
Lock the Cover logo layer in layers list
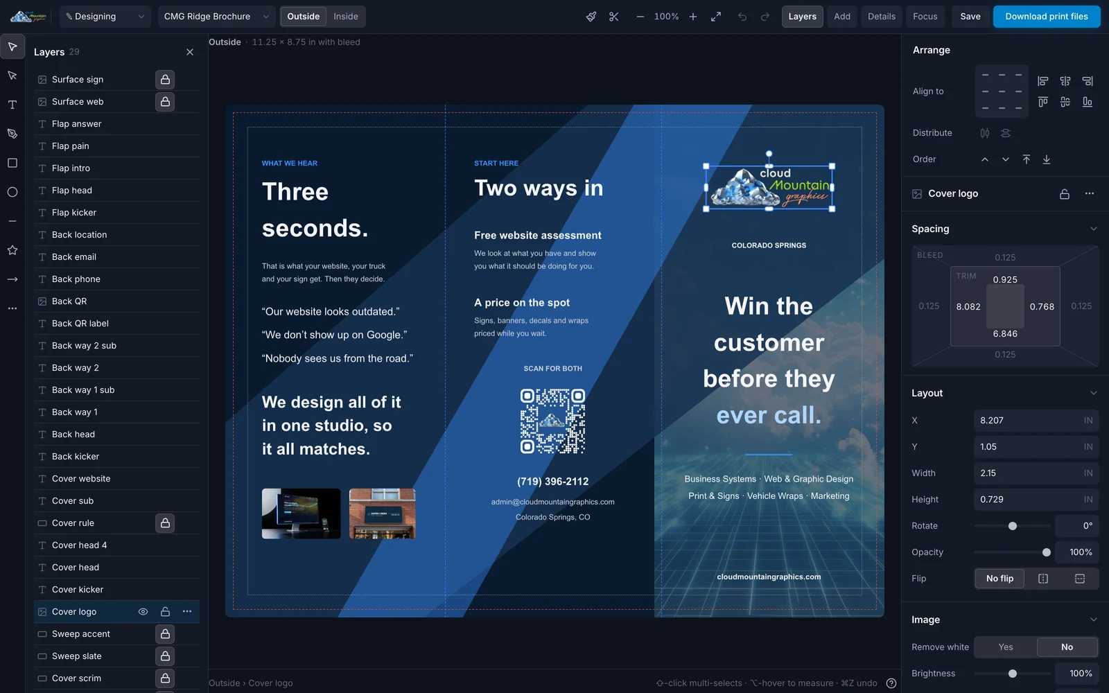165,612
